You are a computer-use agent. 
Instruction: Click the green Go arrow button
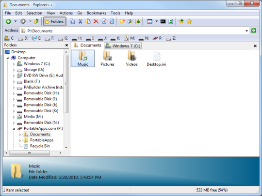tap(253, 30)
